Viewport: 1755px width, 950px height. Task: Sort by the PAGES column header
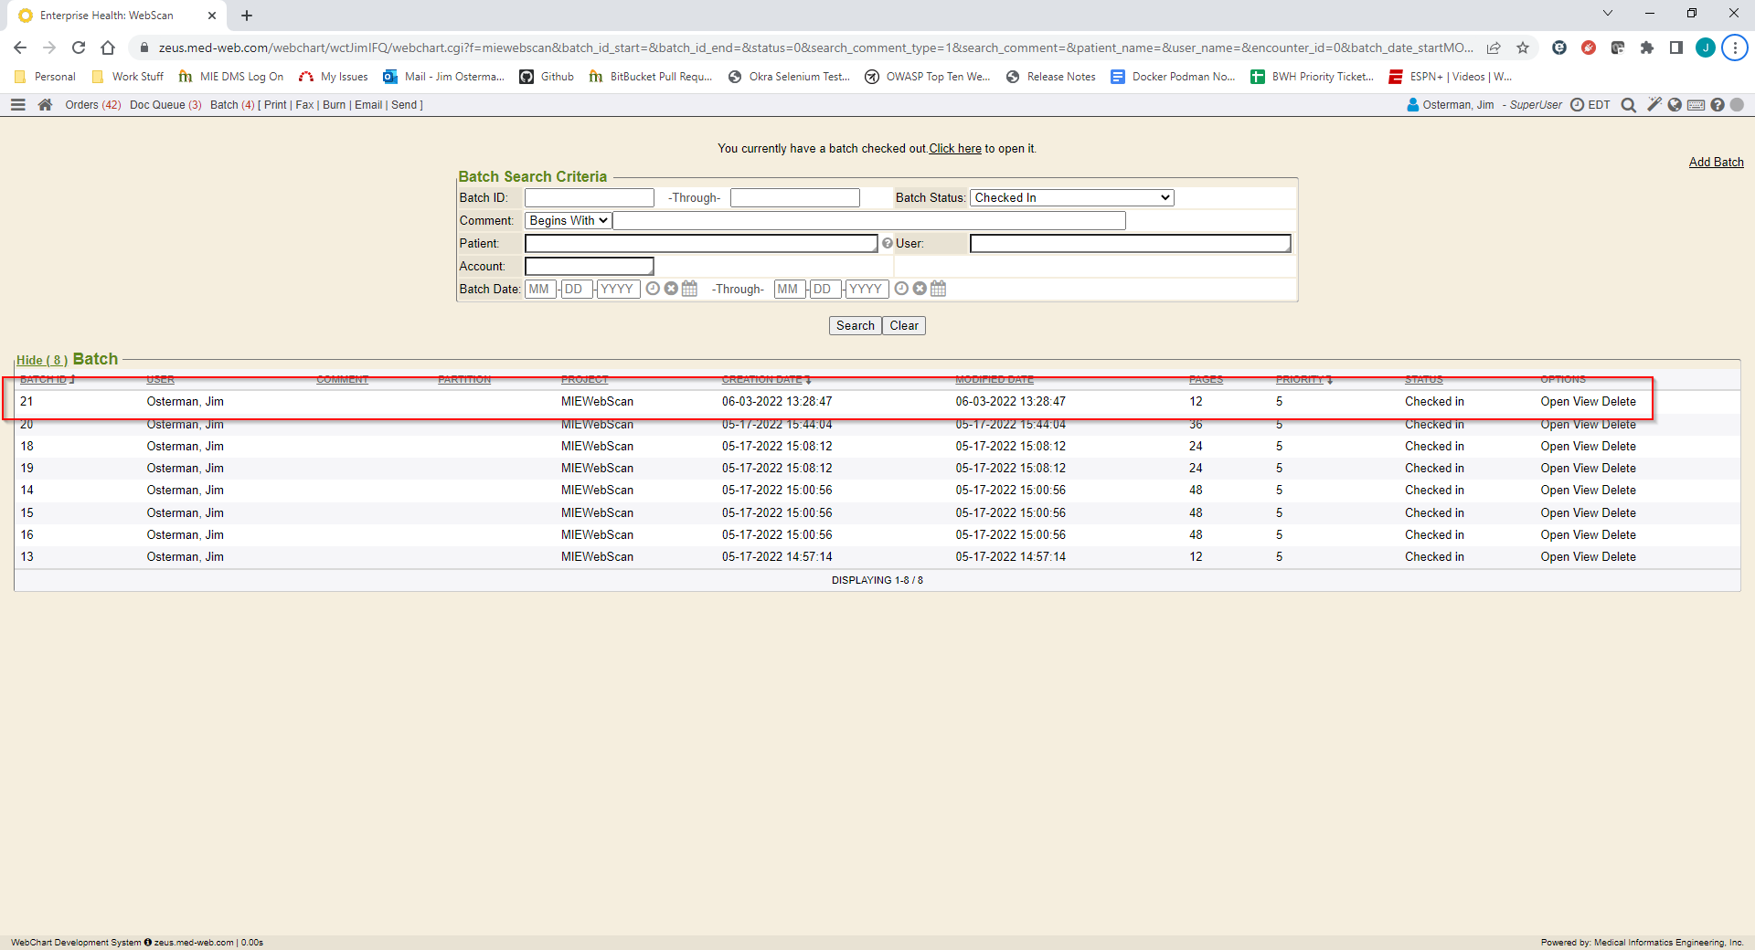point(1206,379)
